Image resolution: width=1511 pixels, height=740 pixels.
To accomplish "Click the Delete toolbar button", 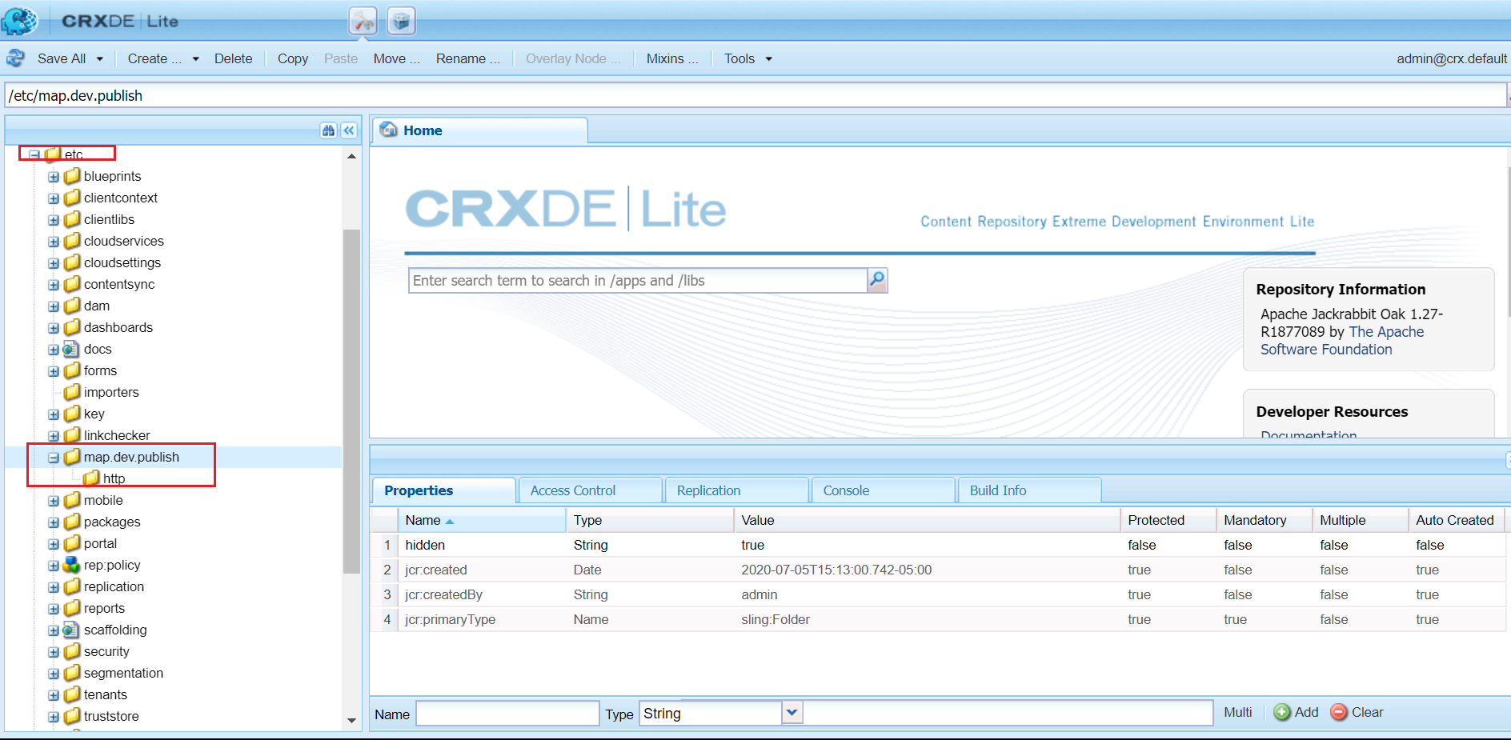I will 233,58.
